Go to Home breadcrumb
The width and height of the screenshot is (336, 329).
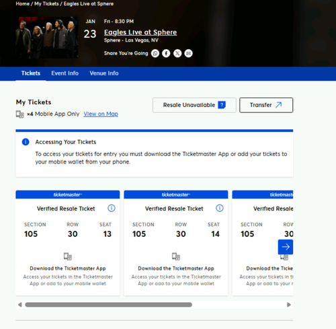(22, 4)
